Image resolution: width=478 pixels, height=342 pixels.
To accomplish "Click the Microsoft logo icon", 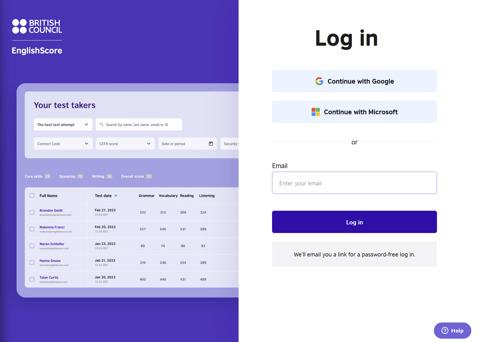I will coord(316,112).
